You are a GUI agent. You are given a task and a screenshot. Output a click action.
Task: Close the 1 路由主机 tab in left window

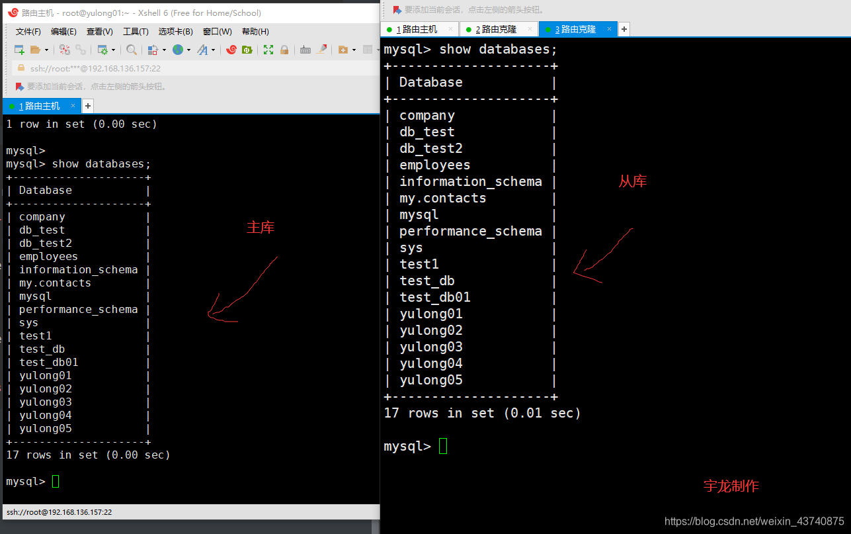tap(73, 105)
